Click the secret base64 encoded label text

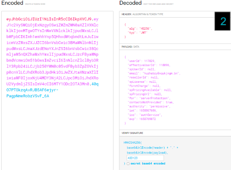pos(148,164)
